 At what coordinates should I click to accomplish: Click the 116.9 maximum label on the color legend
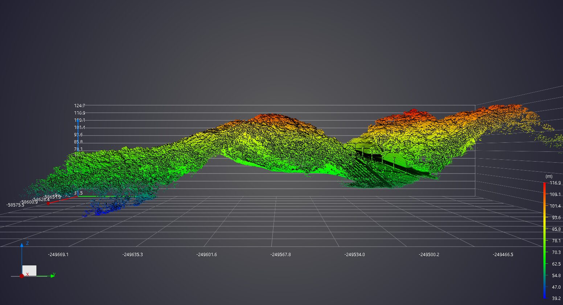[x=555, y=183]
